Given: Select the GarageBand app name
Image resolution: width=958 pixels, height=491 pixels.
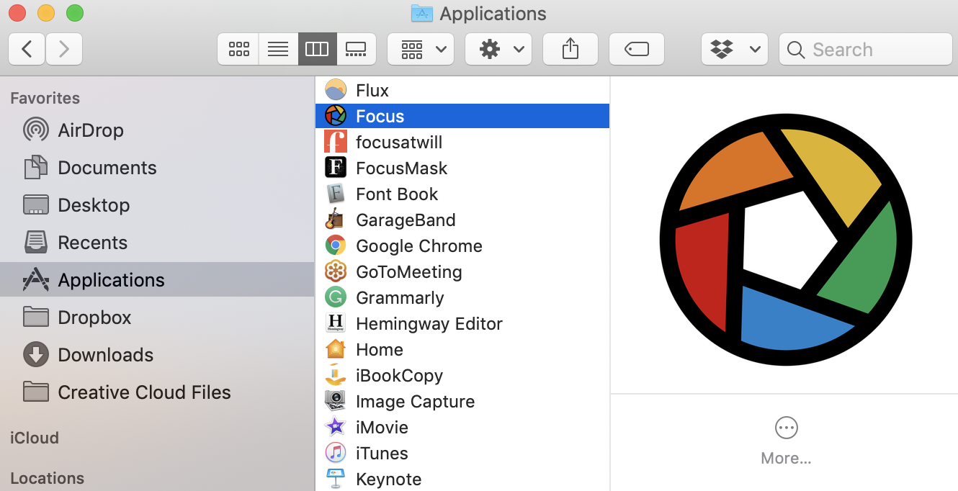Looking at the screenshot, I should click(x=406, y=220).
